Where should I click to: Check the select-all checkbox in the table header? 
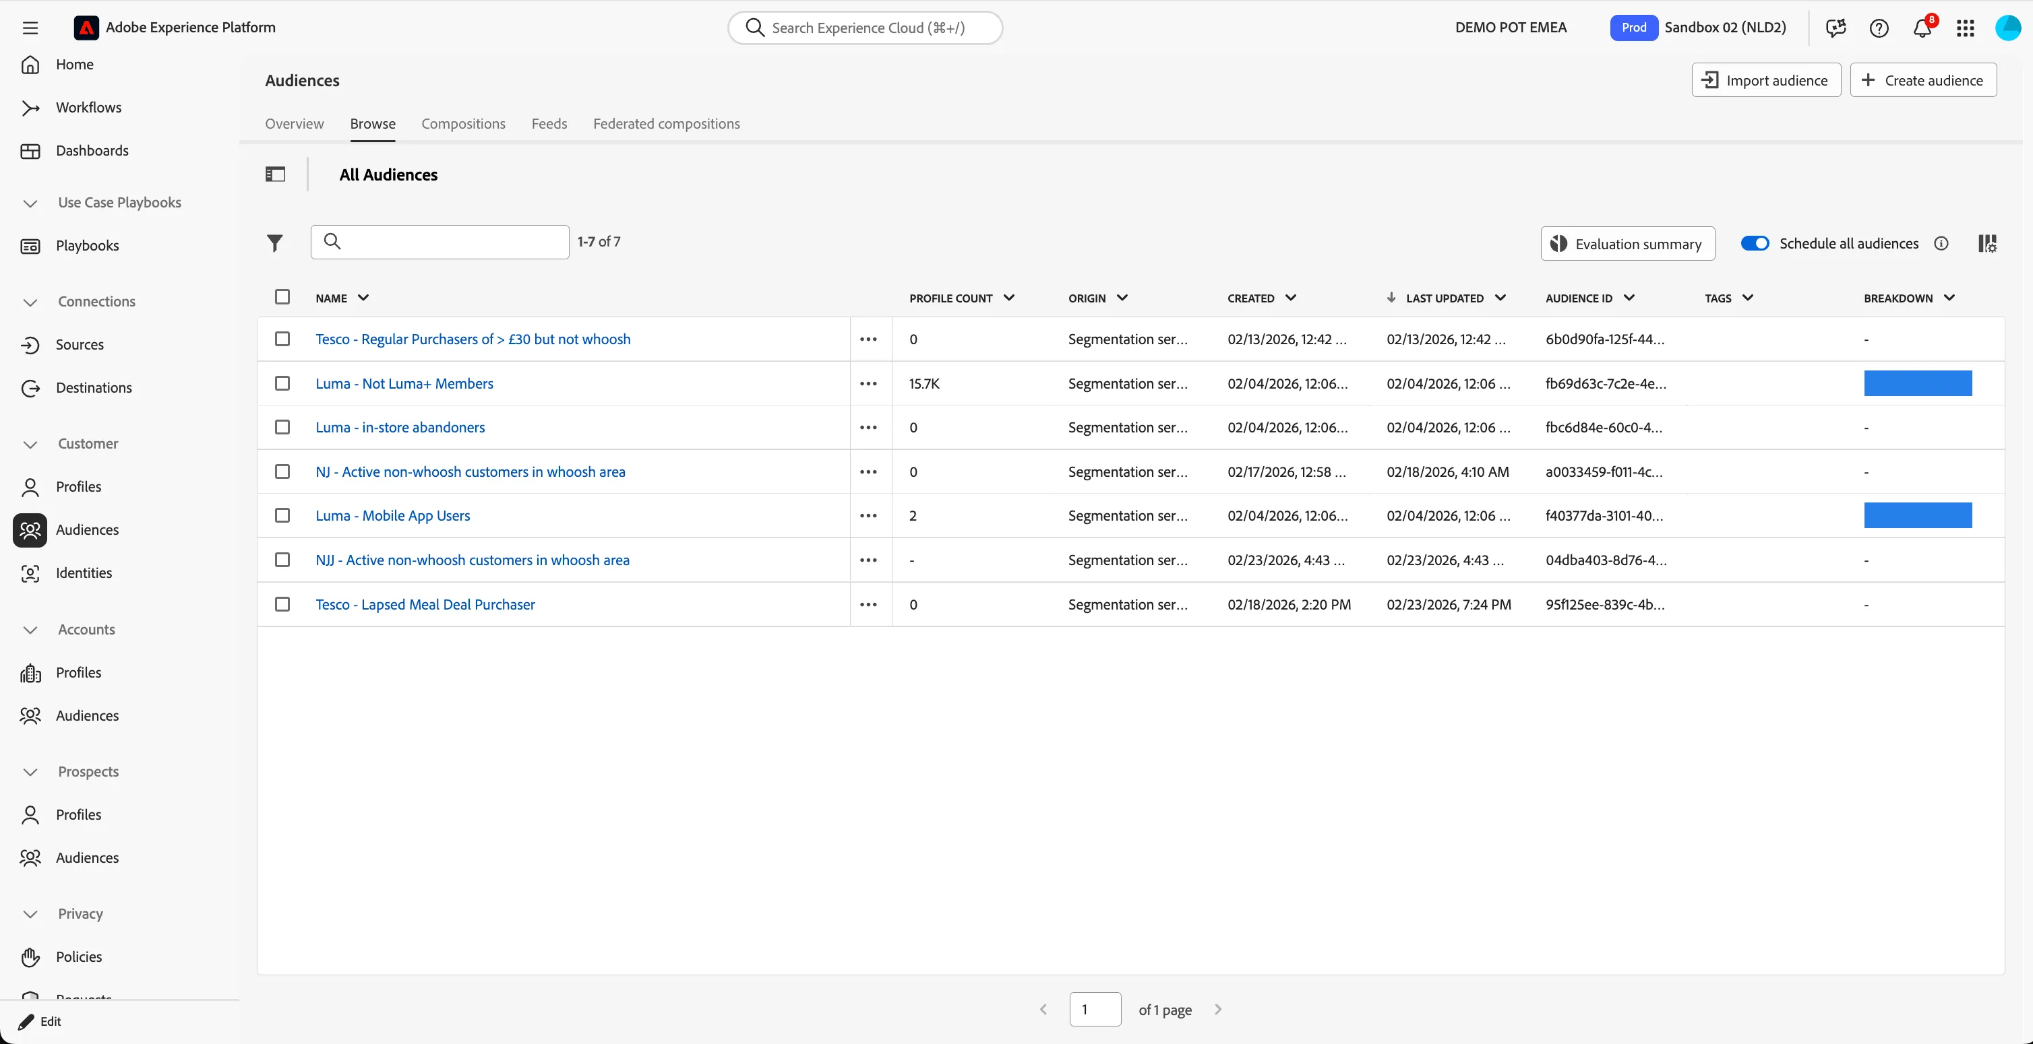pos(282,297)
